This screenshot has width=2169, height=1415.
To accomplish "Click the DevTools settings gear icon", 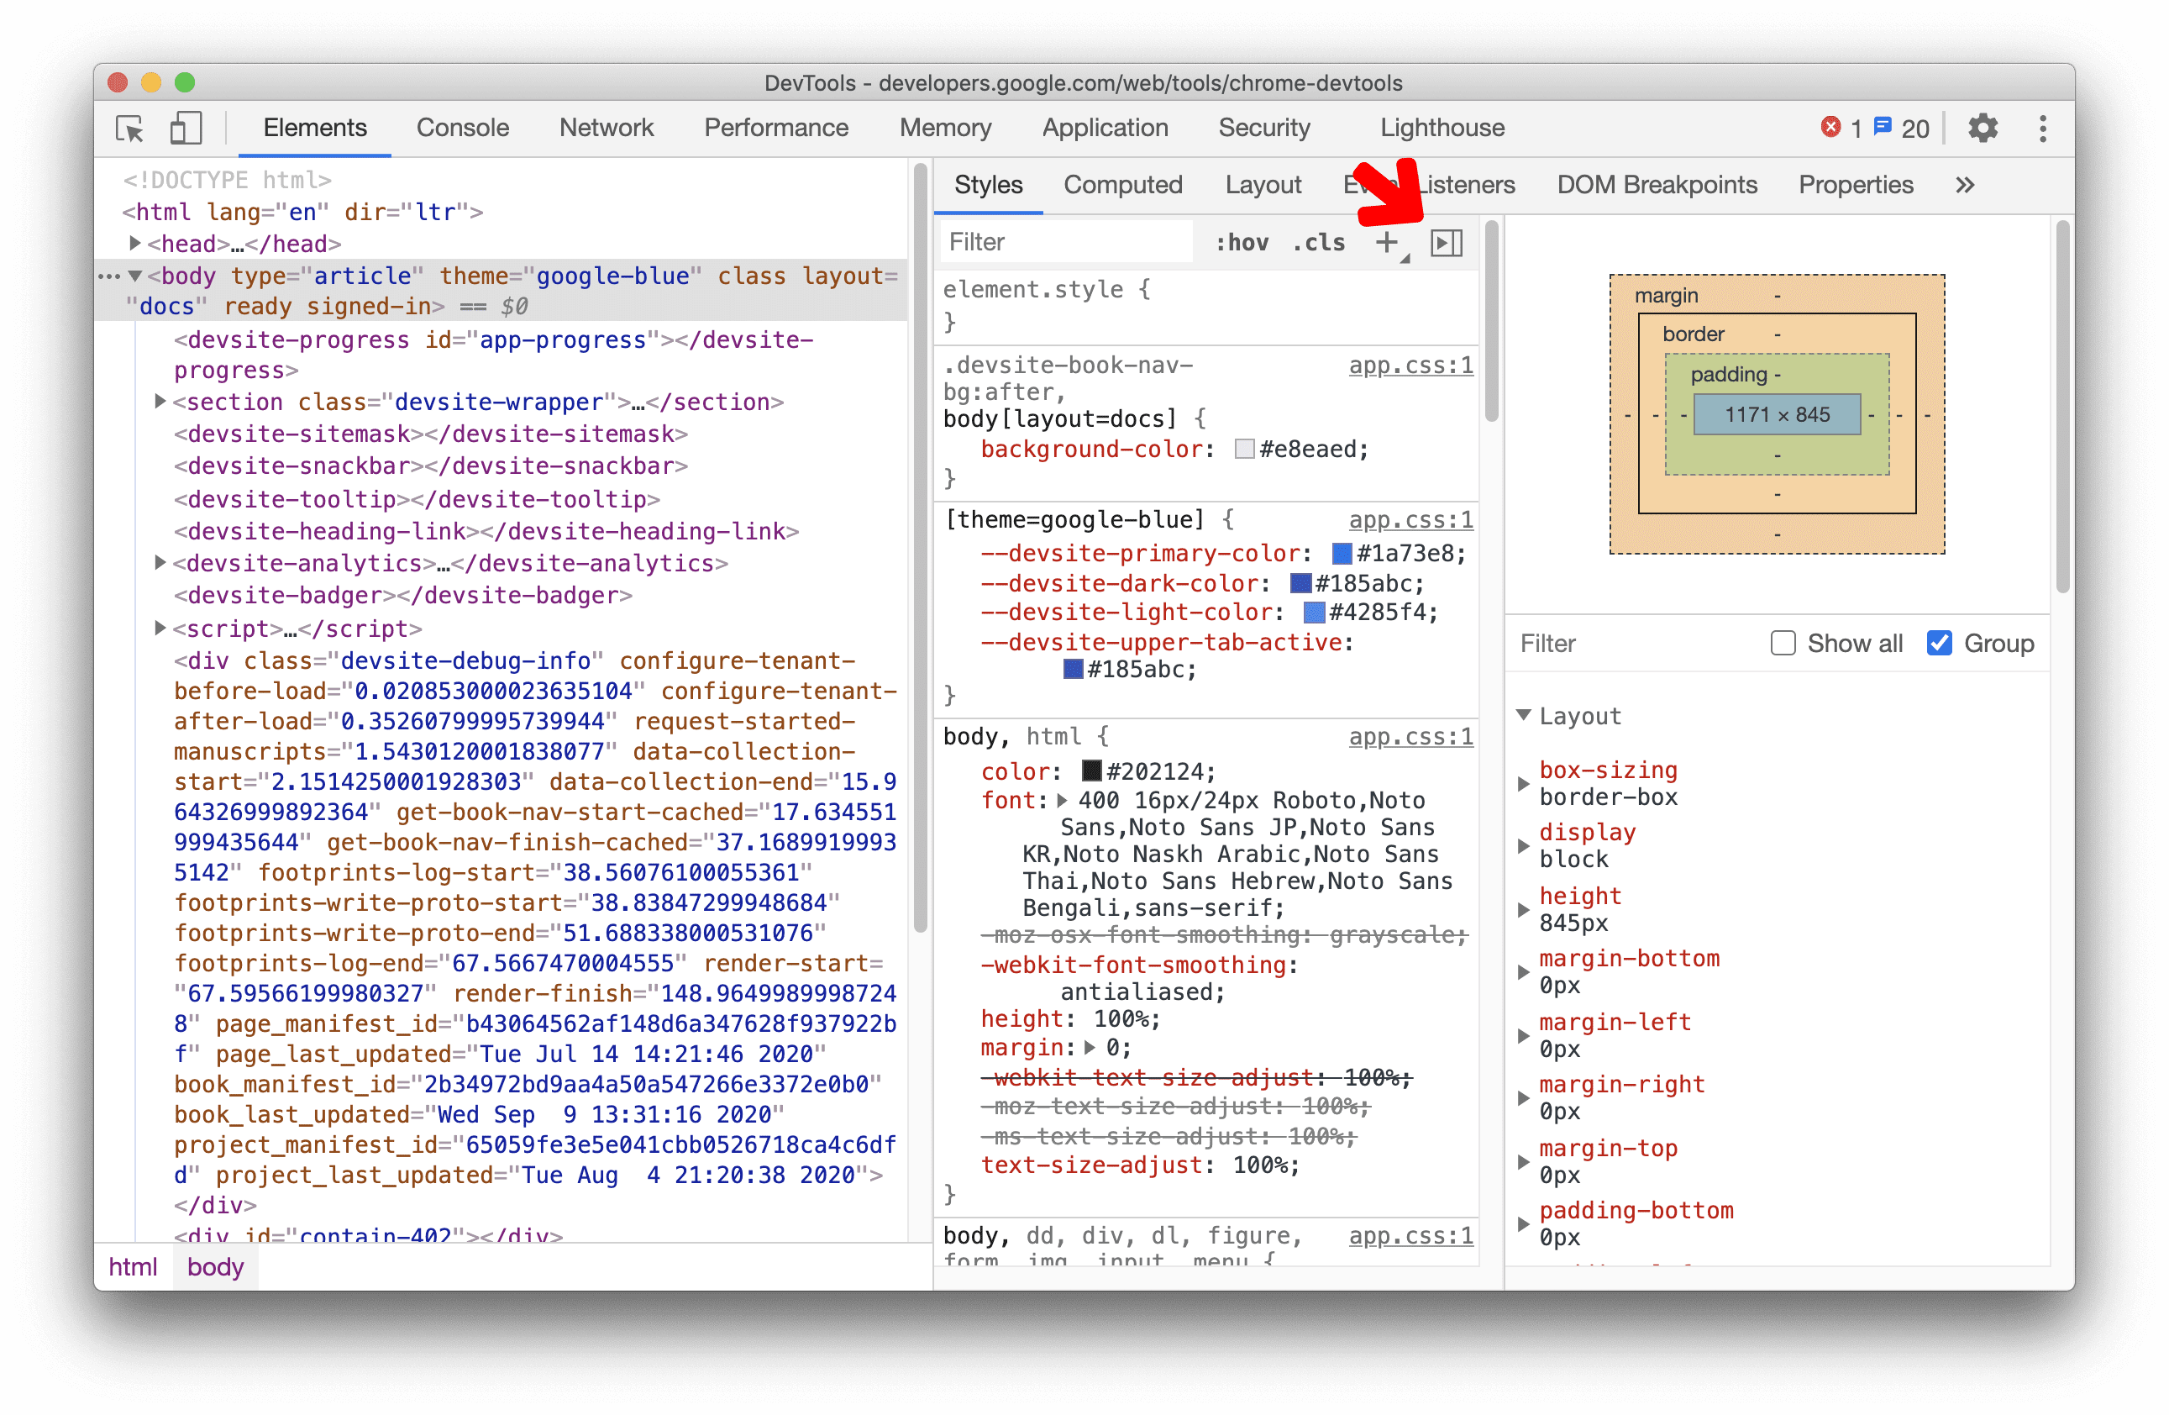I will [1981, 129].
